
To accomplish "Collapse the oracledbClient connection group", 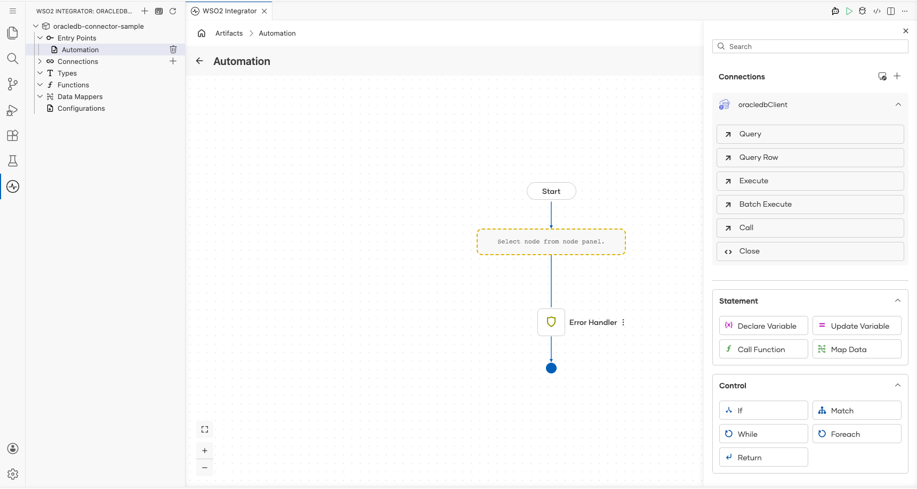I will click(x=898, y=104).
